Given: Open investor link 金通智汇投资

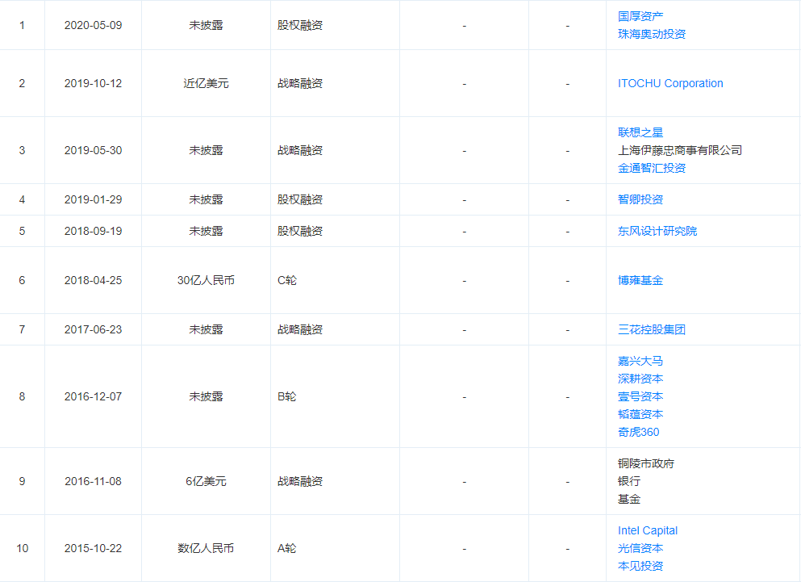Looking at the screenshot, I should 651,168.
